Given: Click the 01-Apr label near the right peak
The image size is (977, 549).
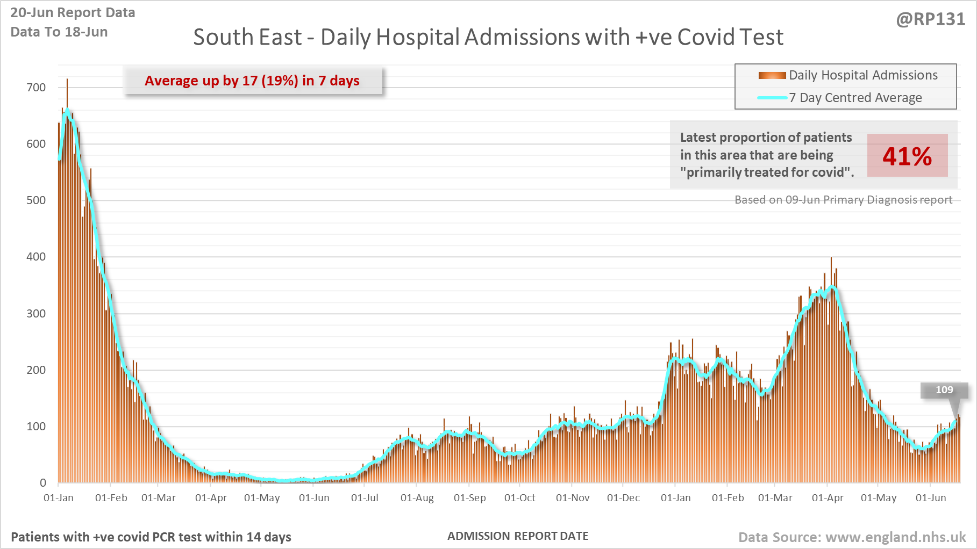Looking at the screenshot, I should (828, 498).
